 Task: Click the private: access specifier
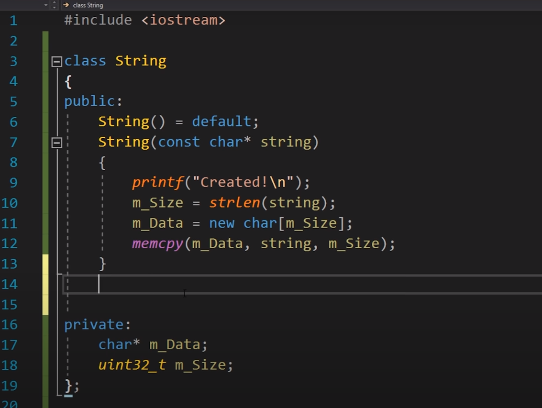point(95,324)
